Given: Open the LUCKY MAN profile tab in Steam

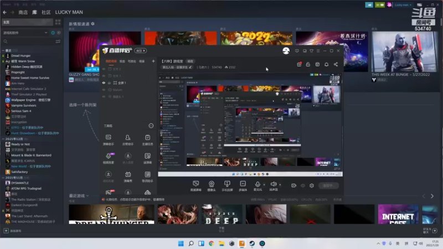Looking at the screenshot, I should tap(69, 12).
